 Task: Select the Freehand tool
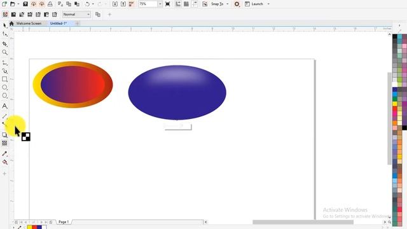tap(4, 62)
